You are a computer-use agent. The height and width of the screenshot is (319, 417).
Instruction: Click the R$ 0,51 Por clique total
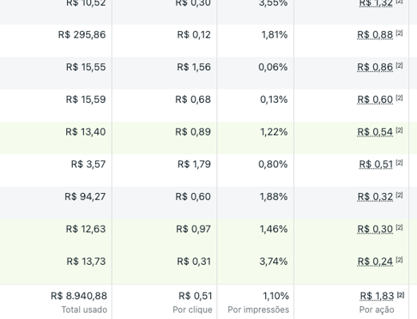[x=195, y=296]
